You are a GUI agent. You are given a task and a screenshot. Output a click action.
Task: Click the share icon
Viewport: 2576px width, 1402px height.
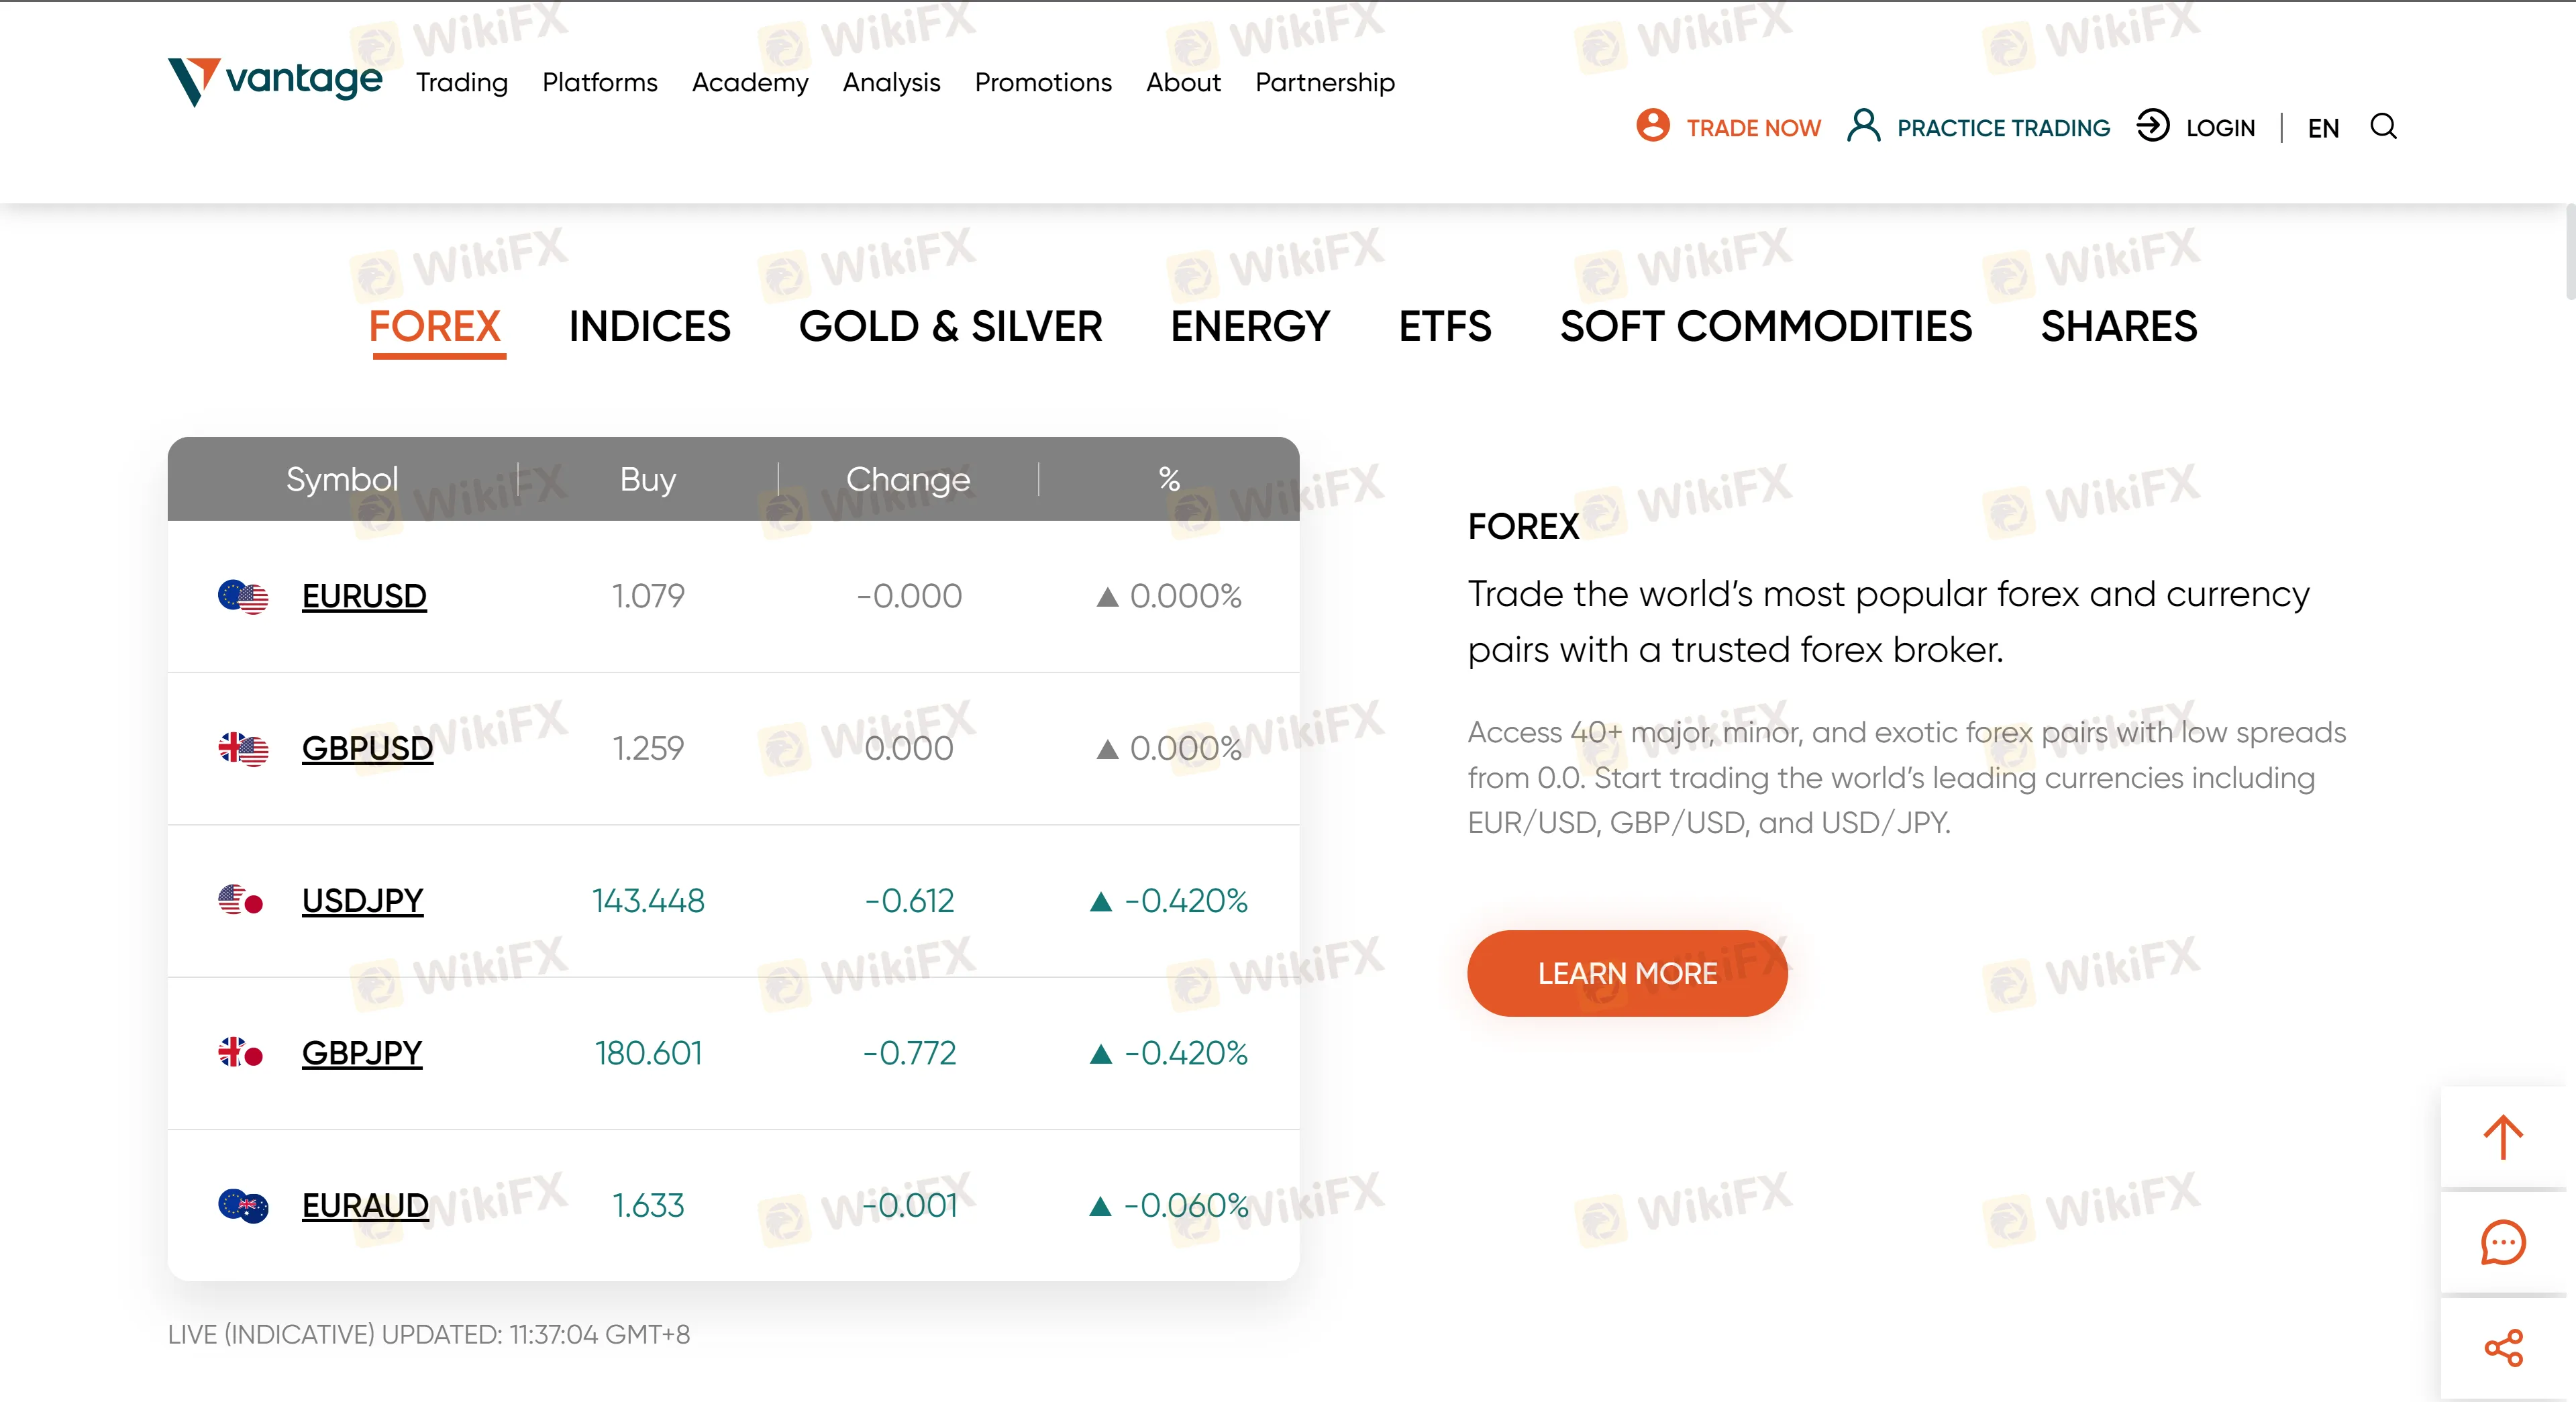(2503, 1348)
